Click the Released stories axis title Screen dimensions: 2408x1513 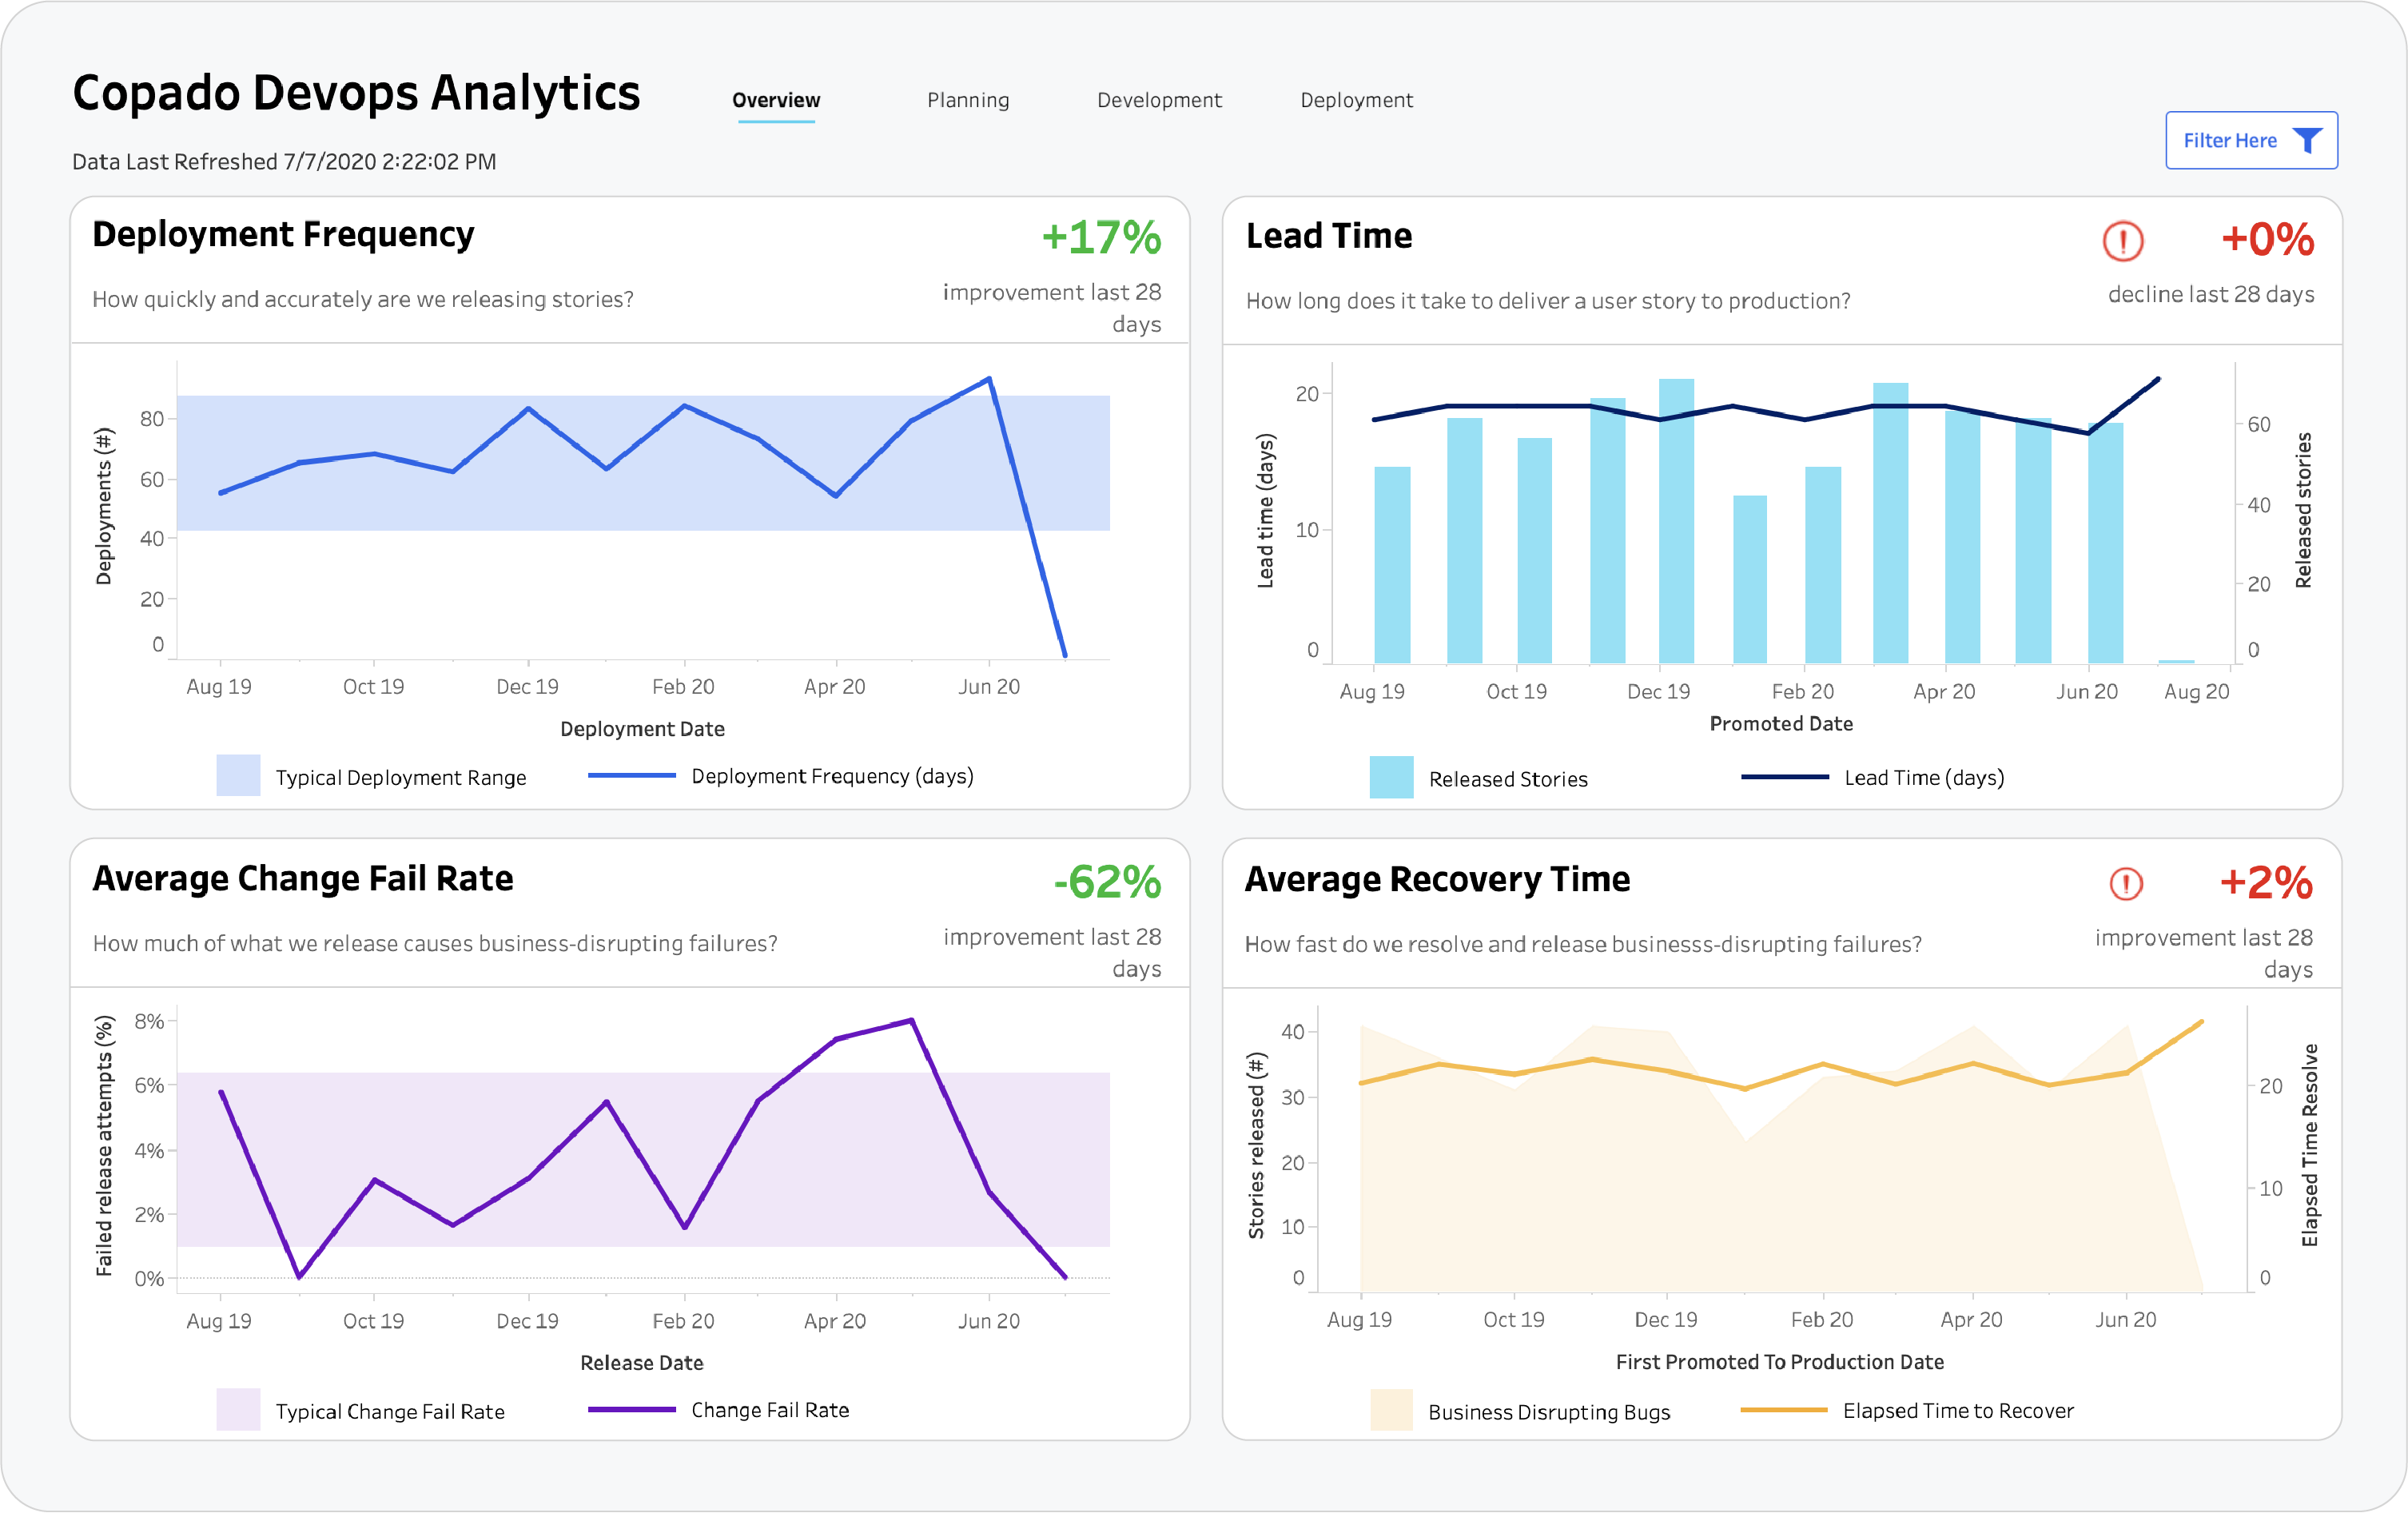2303,510
